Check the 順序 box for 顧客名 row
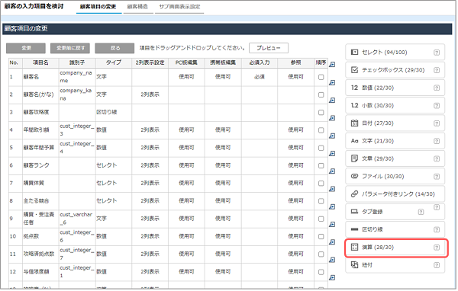Viewport: 458px width, 291px height. [321, 77]
